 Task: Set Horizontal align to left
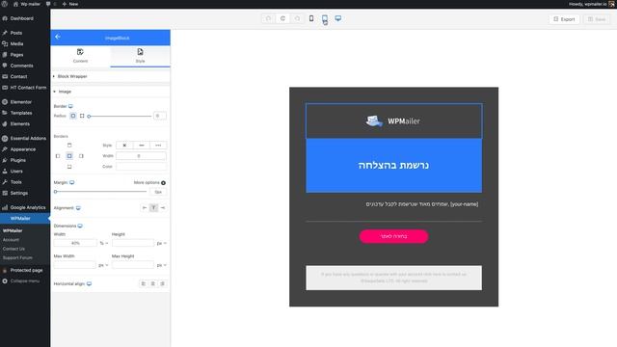[x=144, y=283]
